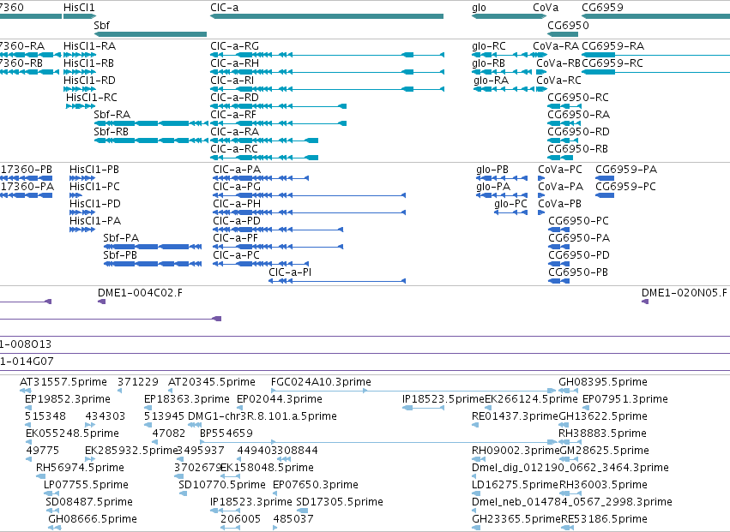Click EST IP18523.3prime
Image resolution: width=730 pixels, height=532 pixels.
[x=251, y=502]
